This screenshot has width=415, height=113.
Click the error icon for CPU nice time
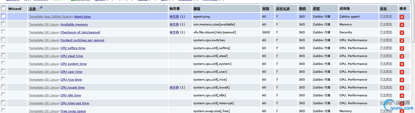tap(402, 80)
